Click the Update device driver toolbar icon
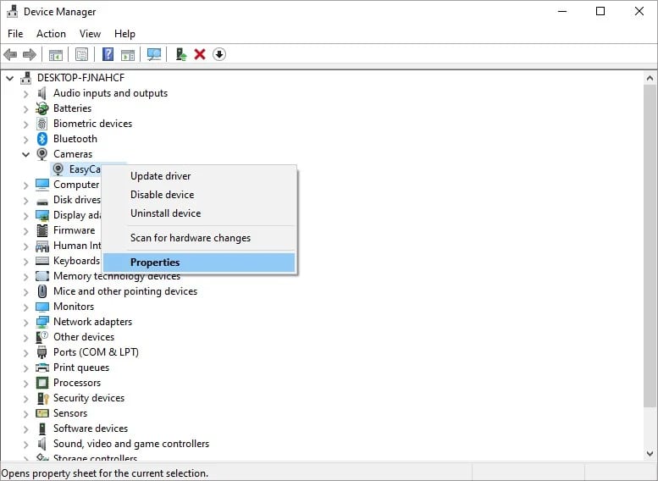The height and width of the screenshot is (481, 658). pos(181,54)
